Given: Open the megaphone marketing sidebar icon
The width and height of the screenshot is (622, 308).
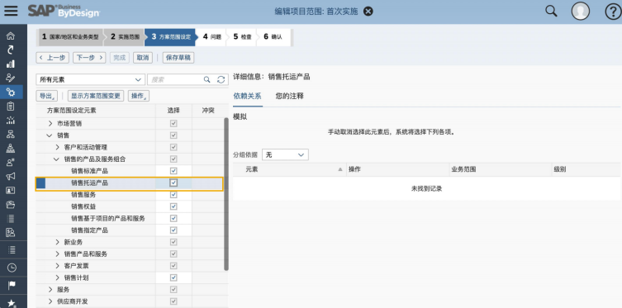Looking at the screenshot, I should click(x=11, y=177).
